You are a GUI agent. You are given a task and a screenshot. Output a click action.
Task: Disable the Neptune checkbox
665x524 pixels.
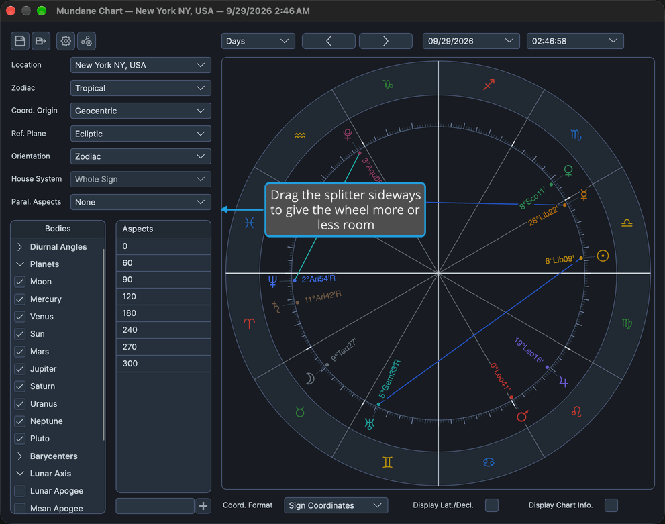[20, 421]
